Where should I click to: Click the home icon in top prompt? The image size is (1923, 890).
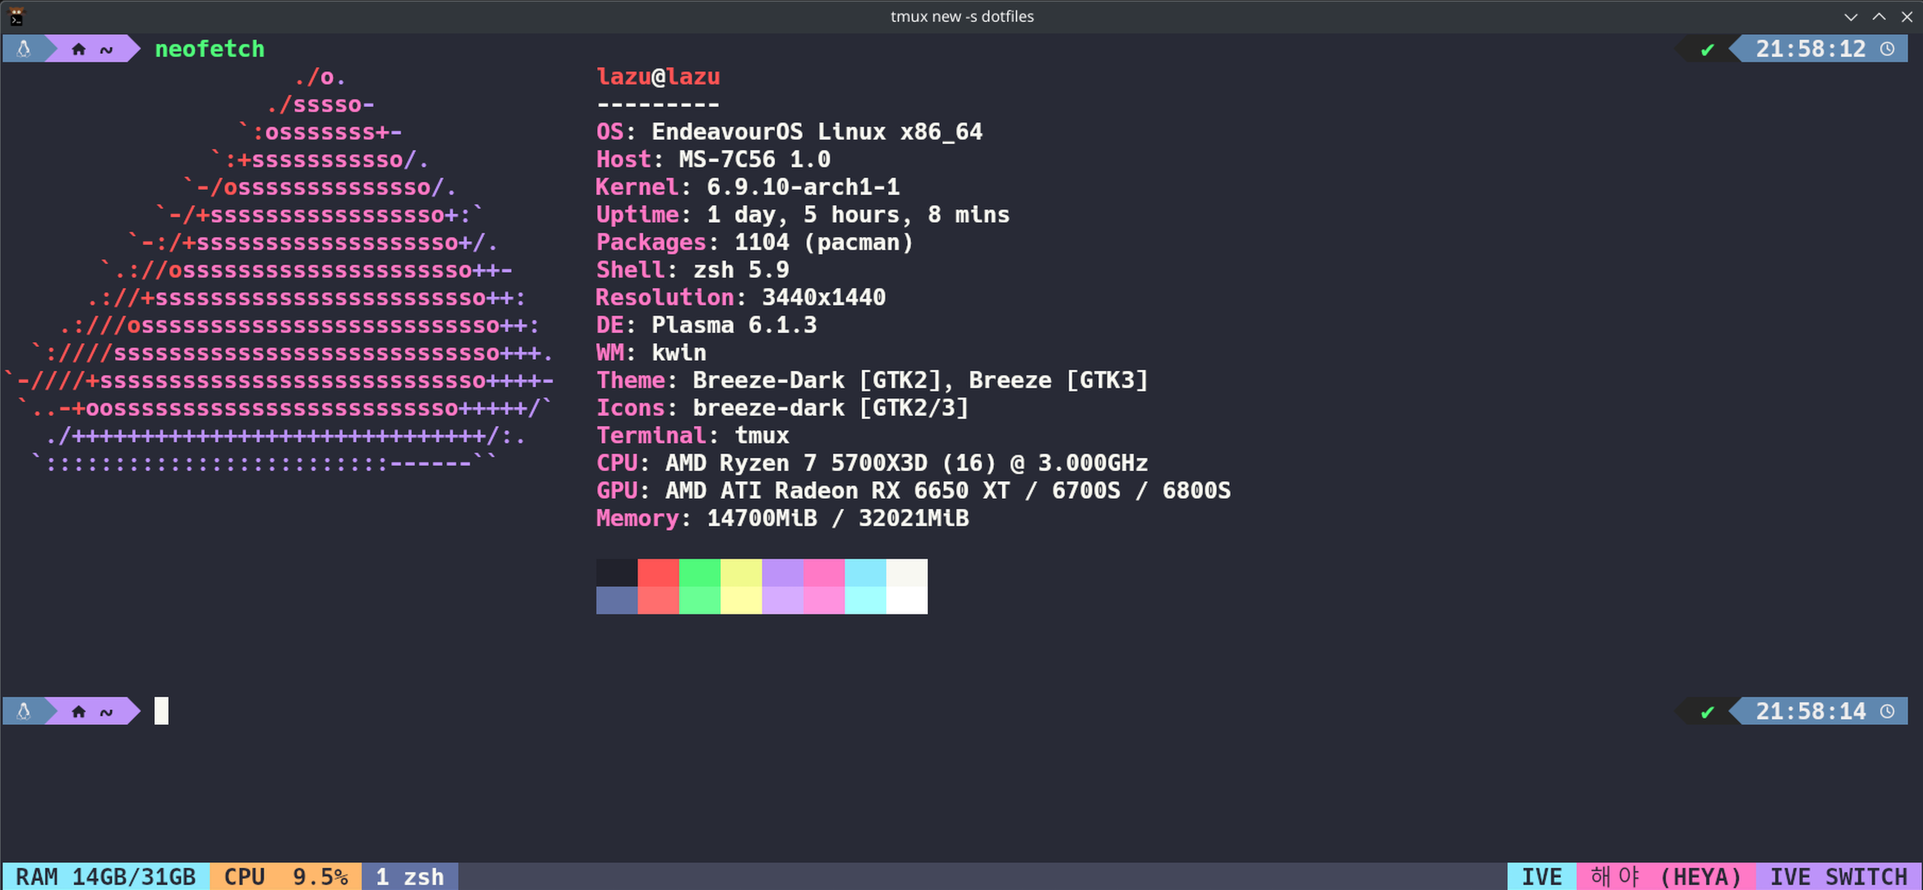pos(78,50)
